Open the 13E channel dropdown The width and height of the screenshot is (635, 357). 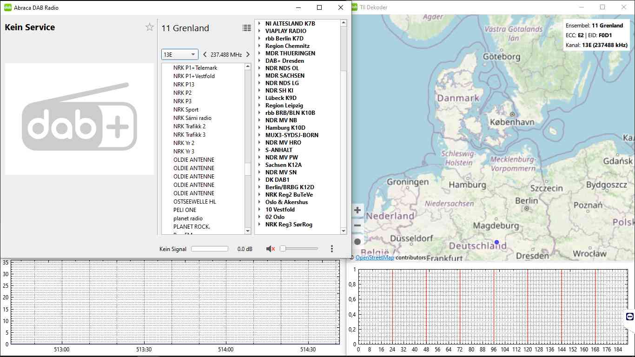tap(179, 54)
